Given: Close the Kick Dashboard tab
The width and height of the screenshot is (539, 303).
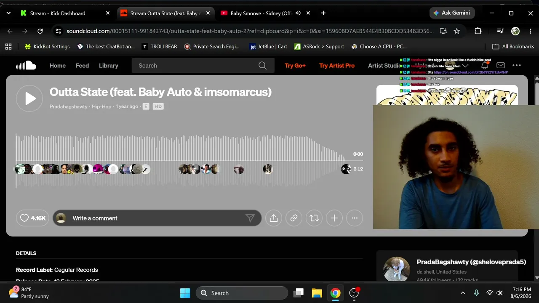Looking at the screenshot, I should click(107, 13).
